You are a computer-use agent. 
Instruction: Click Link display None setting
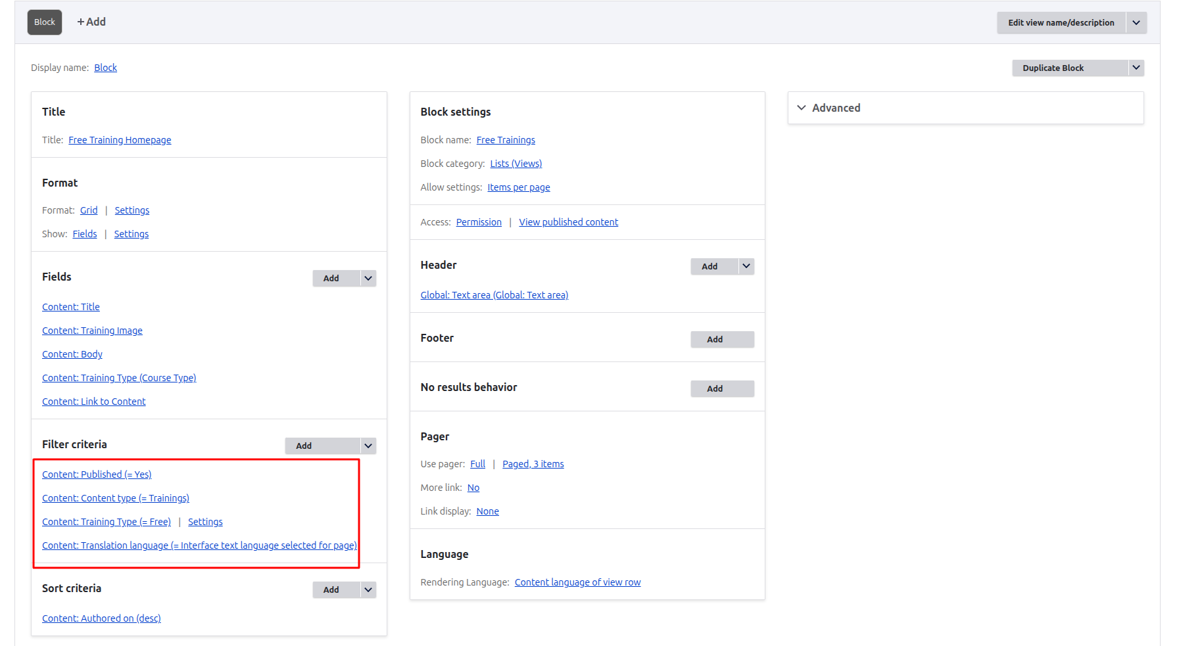tap(488, 511)
